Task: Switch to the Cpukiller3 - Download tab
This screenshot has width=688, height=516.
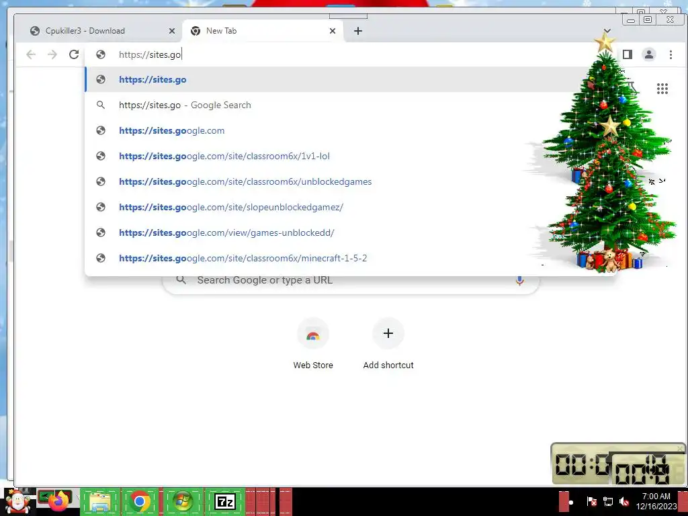Action: point(100,31)
